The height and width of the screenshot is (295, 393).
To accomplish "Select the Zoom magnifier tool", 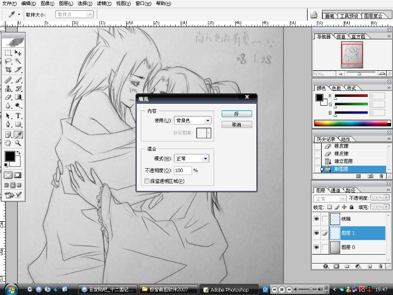I will point(18,143).
